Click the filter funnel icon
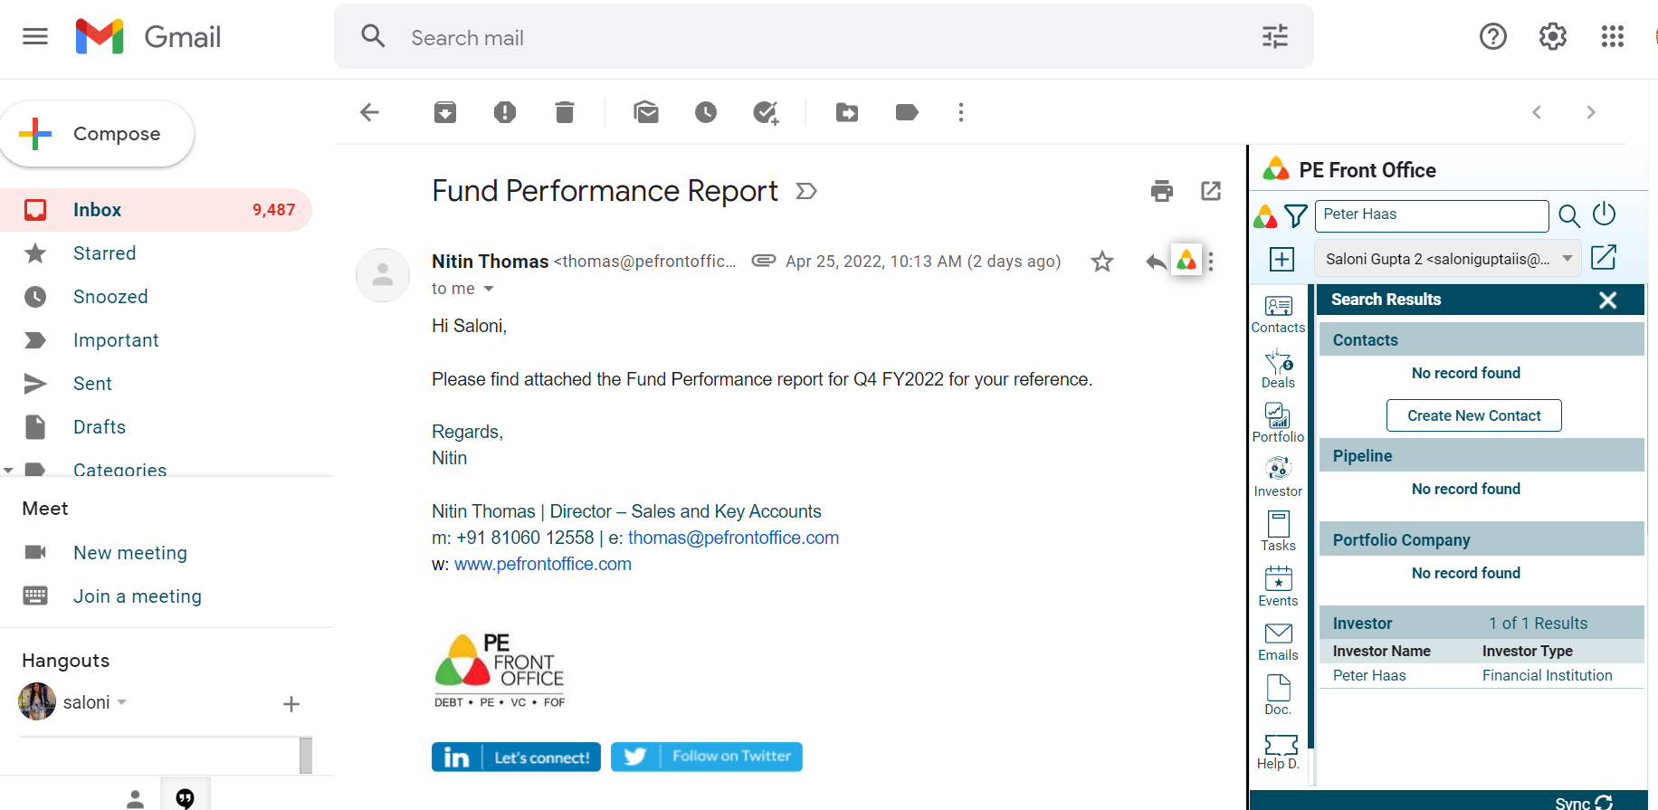 click(1296, 215)
